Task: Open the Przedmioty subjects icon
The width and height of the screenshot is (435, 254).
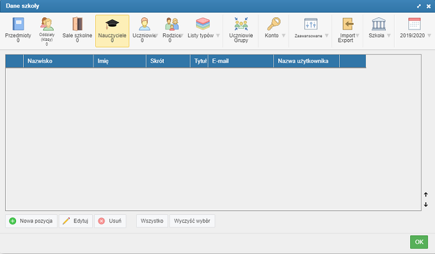Action: 18,24
